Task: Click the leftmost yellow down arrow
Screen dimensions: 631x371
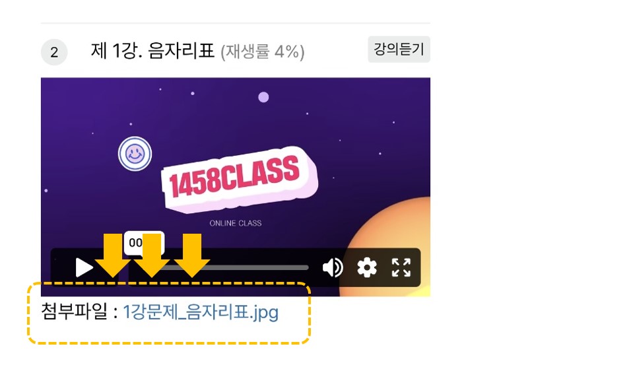Action: tap(113, 255)
